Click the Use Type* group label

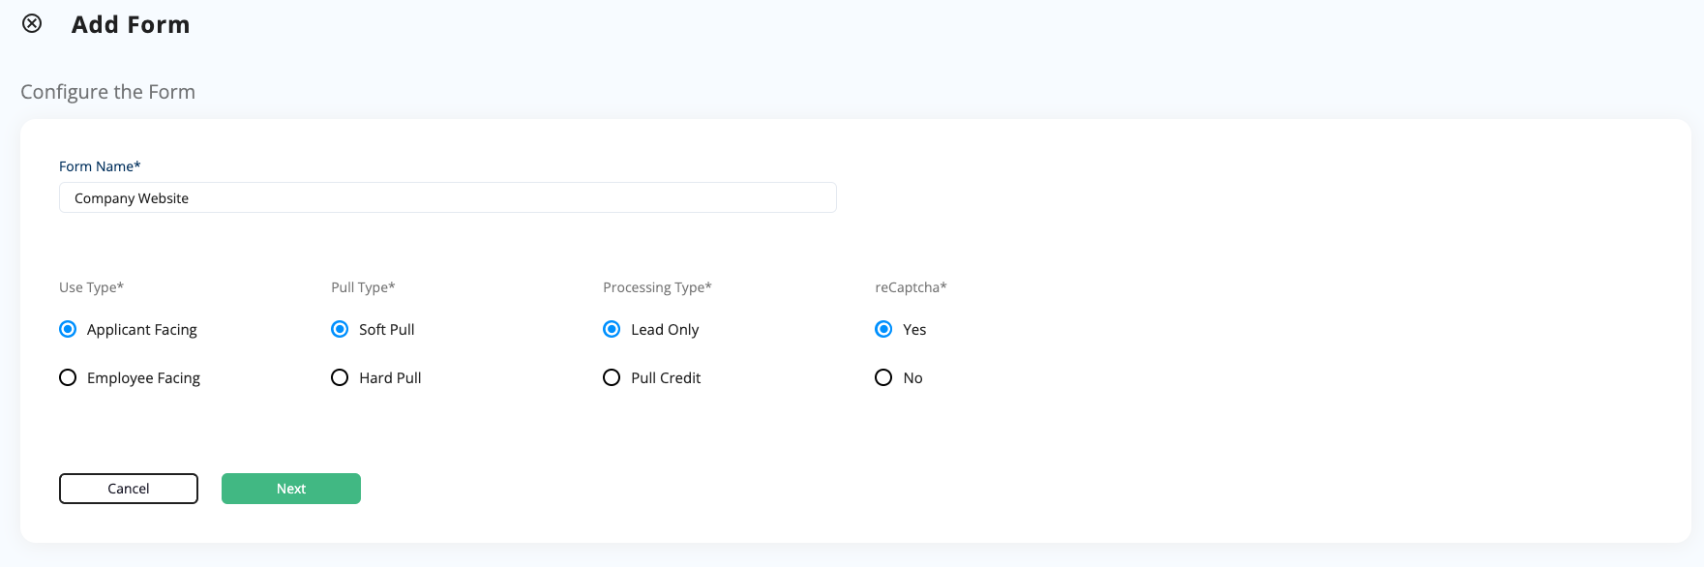[91, 287]
